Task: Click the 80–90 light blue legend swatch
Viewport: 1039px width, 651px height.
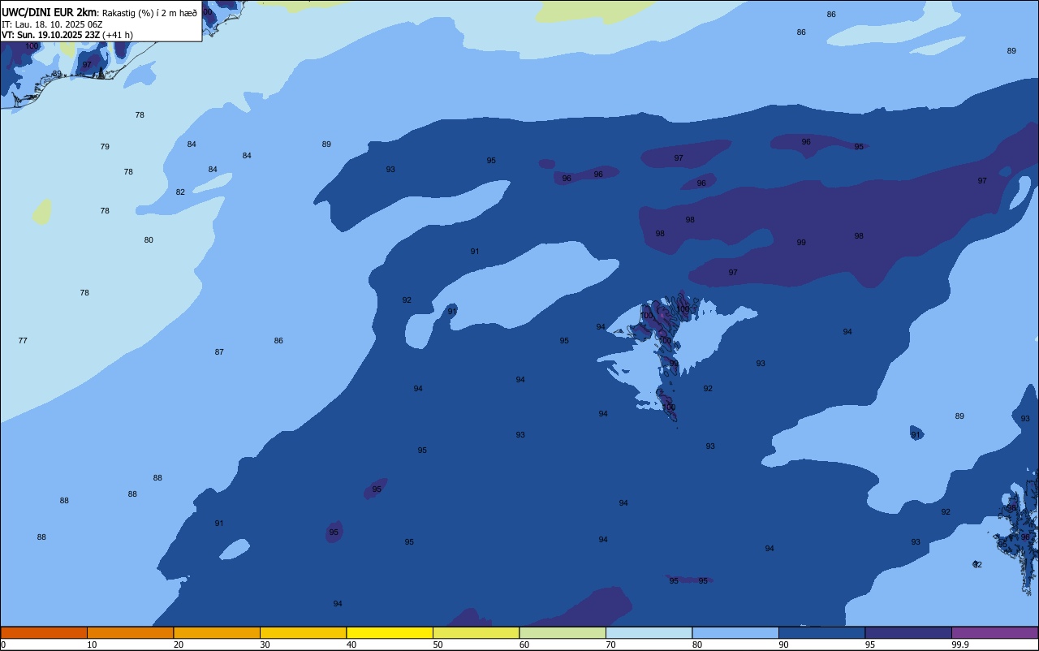Action: [735, 632]
